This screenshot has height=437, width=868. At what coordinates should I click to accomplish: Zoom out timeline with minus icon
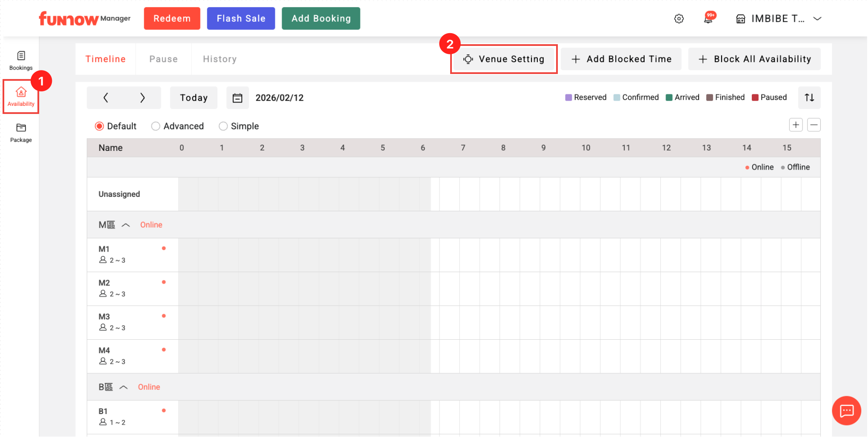[x=814, y=125]
